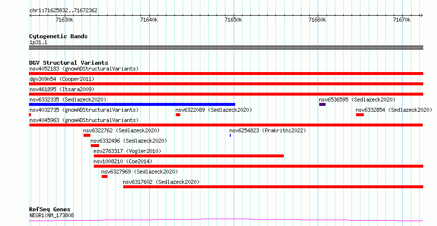Click the 71670k ruler tick label

point(402,20)
